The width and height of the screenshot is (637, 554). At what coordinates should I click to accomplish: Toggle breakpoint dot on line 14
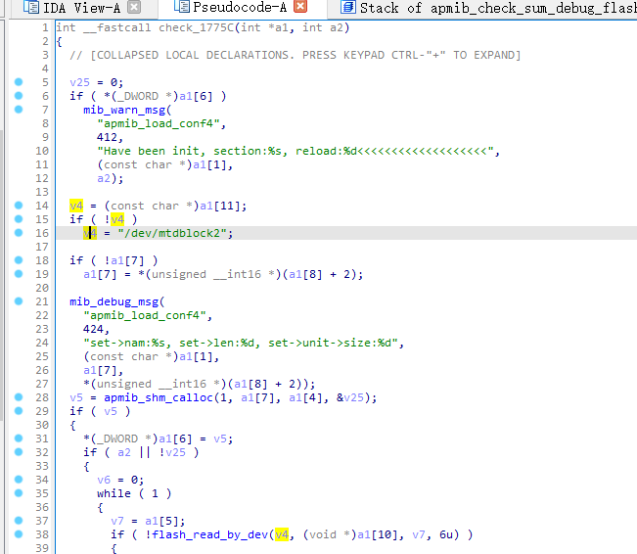pos(19,206)
